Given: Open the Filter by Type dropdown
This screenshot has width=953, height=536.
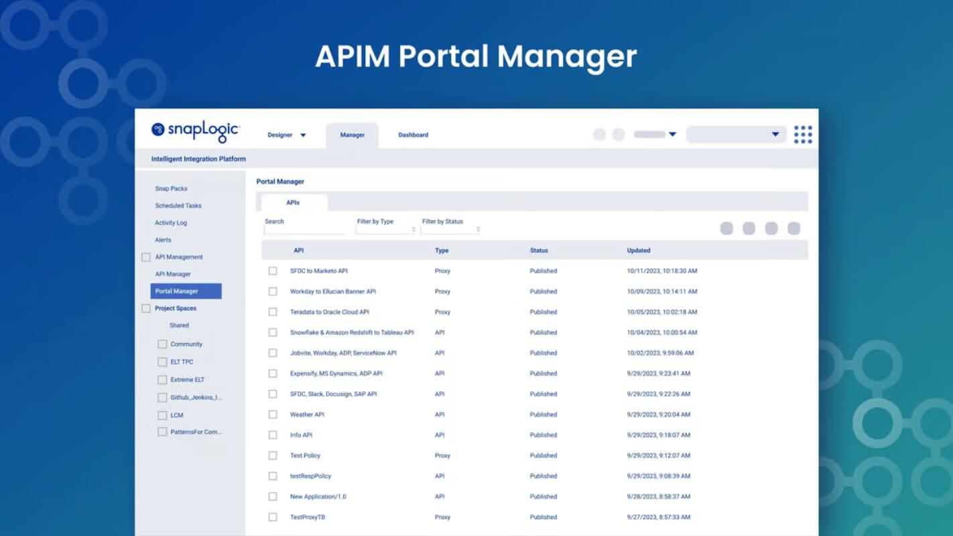Looking at the screenshot, I should pos(386,230).
